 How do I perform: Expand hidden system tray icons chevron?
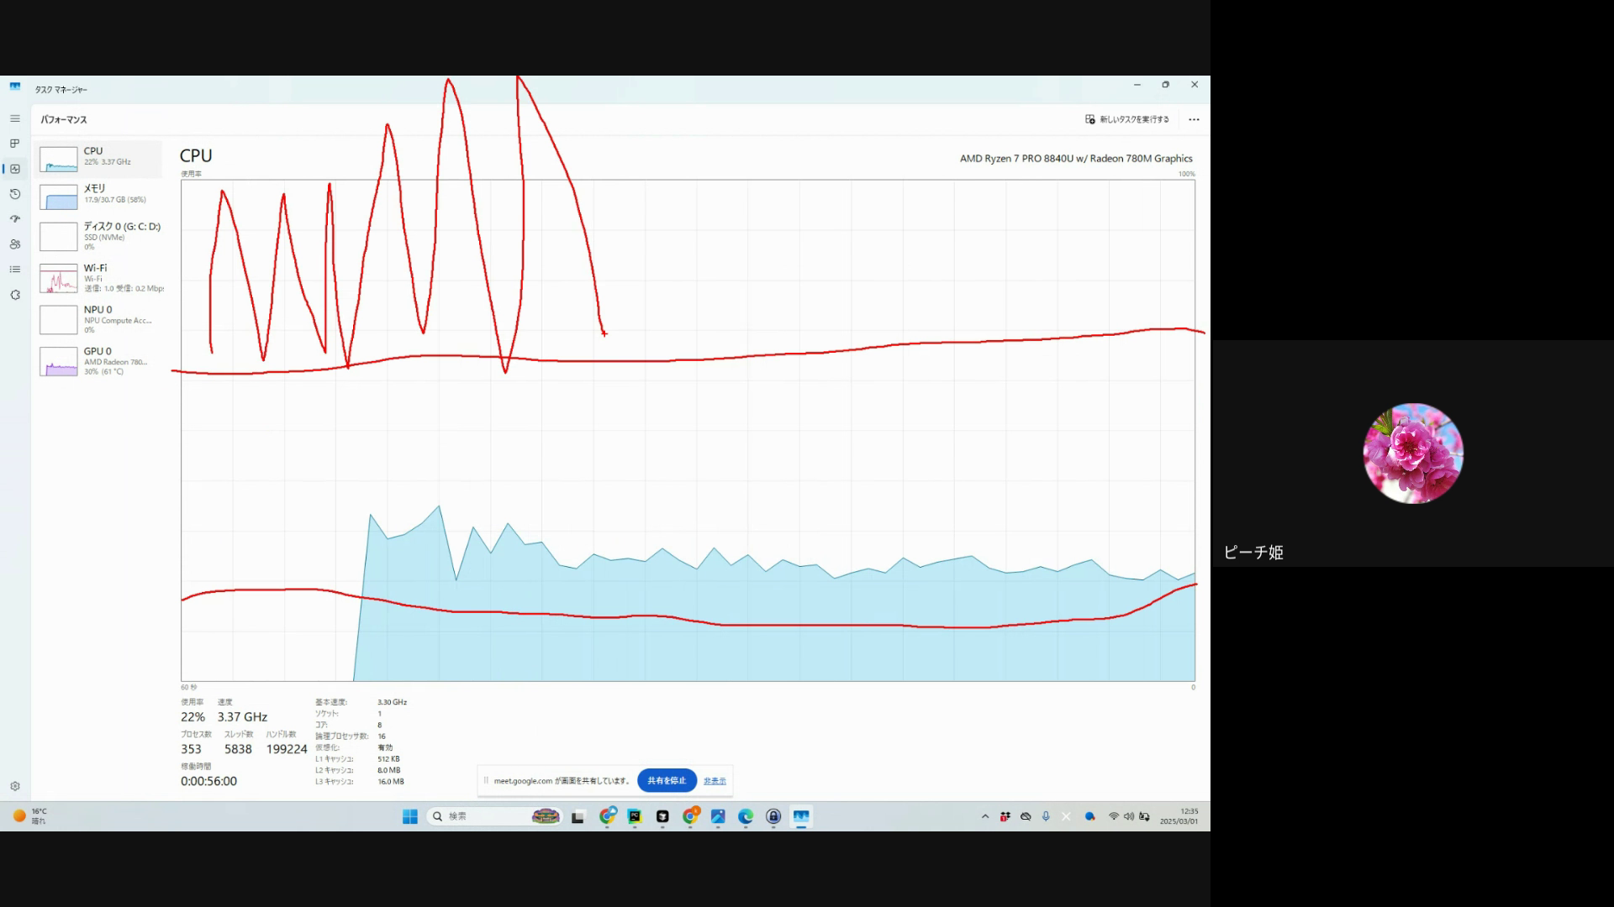[x=985, y=816]
